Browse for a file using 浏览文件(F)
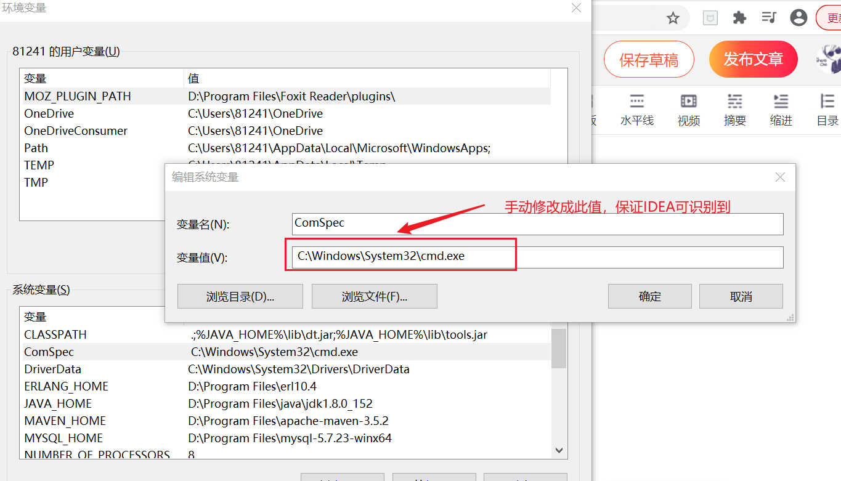 374,296
